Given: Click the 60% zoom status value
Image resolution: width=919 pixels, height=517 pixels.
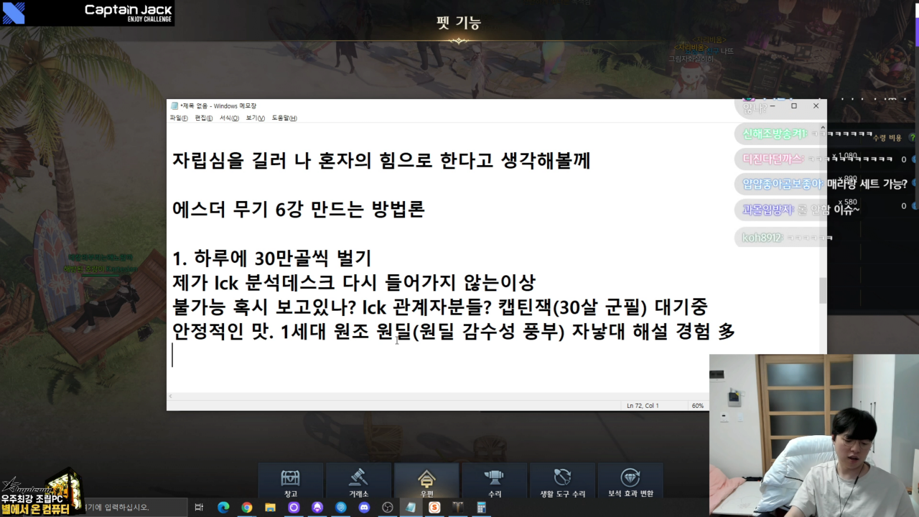Looking at the screenshot, I should (697, 406).
